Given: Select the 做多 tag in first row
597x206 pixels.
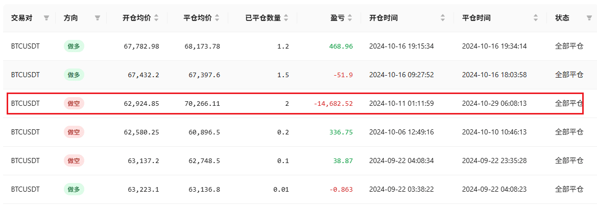Looking at the screenshot, I should click(x=74, y=47).
